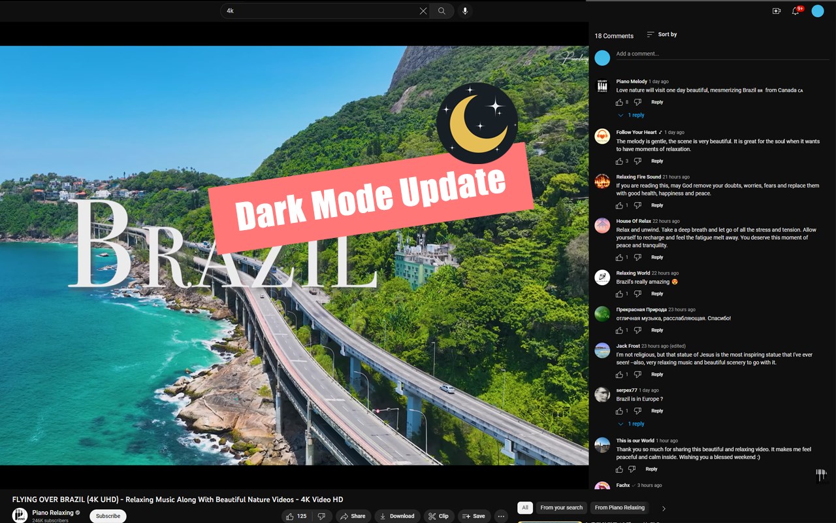Open the create video camera icon
The height and width of the screenshot is (523, 836).
point(777,11)
